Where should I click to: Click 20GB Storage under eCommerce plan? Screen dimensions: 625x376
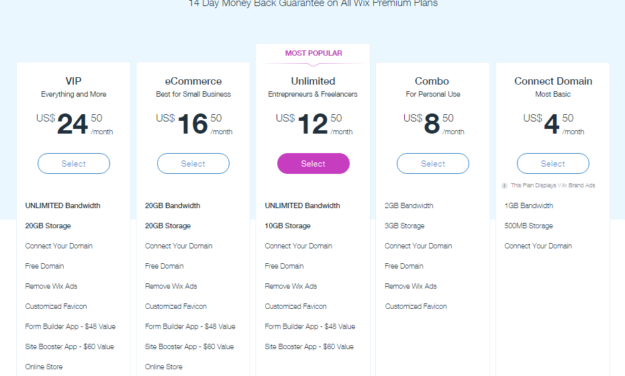click(x=168, y=226)
